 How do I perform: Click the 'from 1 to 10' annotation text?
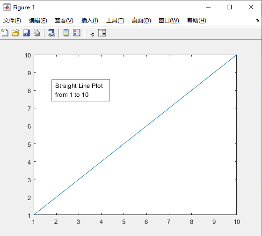(x=72, y=94)
